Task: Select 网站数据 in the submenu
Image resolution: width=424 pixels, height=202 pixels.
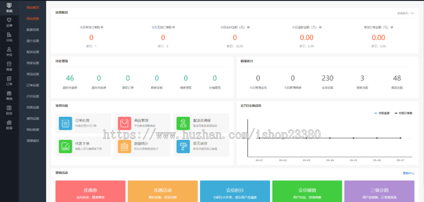Action: point(33,129)
